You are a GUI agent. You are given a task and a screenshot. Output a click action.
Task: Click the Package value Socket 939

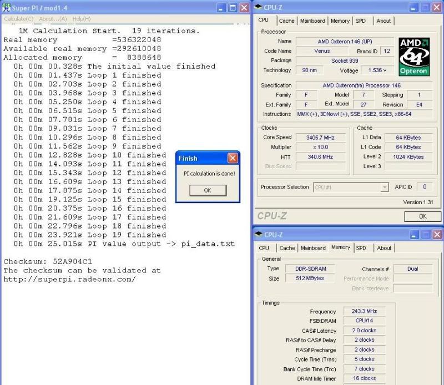(345, 60)
